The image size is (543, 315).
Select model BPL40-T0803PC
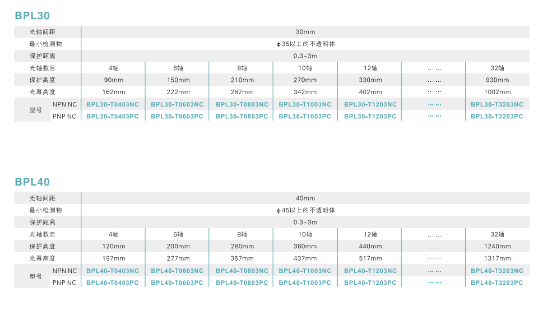(242, 283)
